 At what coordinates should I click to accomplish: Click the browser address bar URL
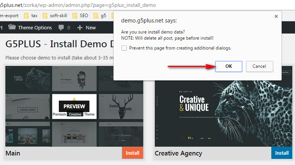click(x=78, y=5)
